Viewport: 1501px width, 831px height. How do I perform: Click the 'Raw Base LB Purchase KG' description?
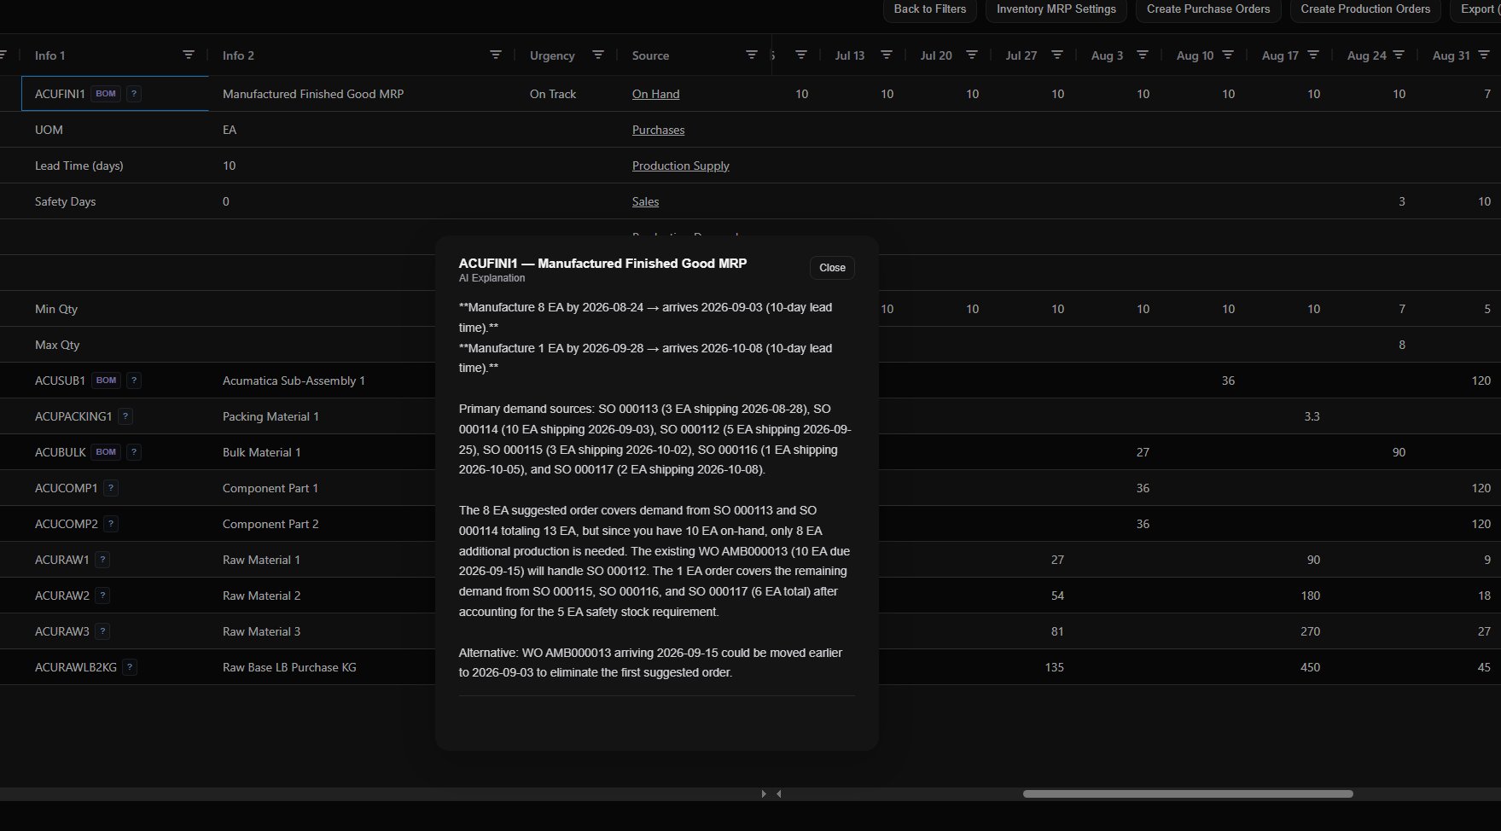pyautogui.click(x=289, y=667)
